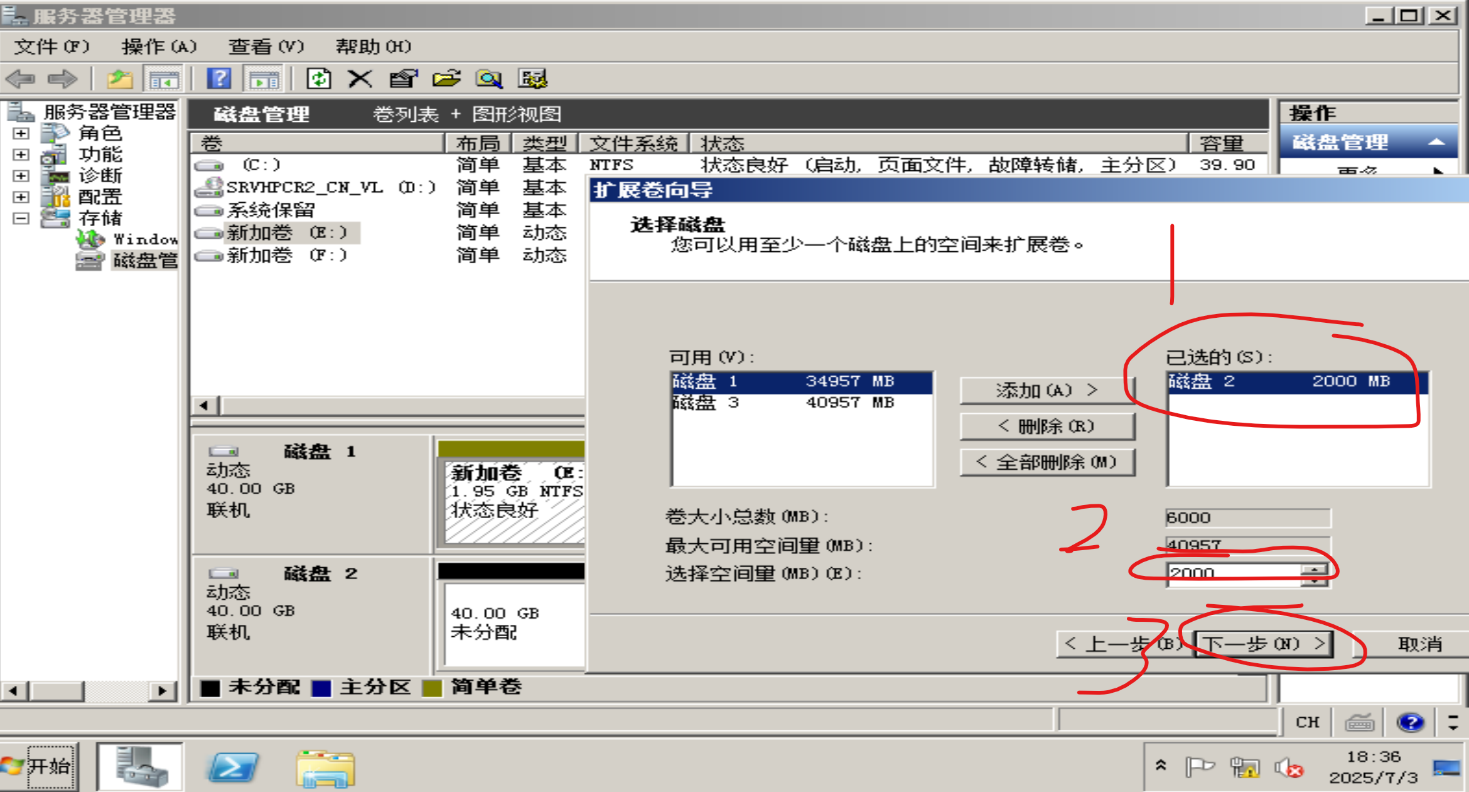Collapse the 存储 tree node
Screen dimensions: 1469x792
pos(21,219)
